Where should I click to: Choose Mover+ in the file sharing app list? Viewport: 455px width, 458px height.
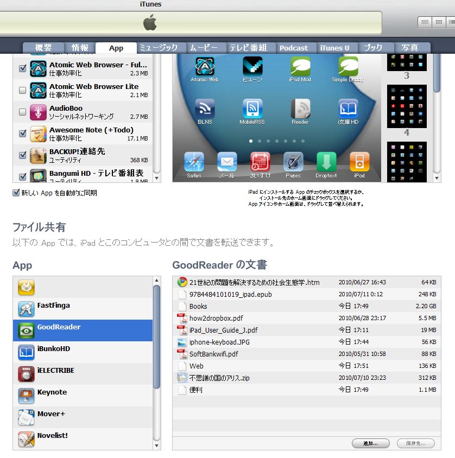pos(83,417)
